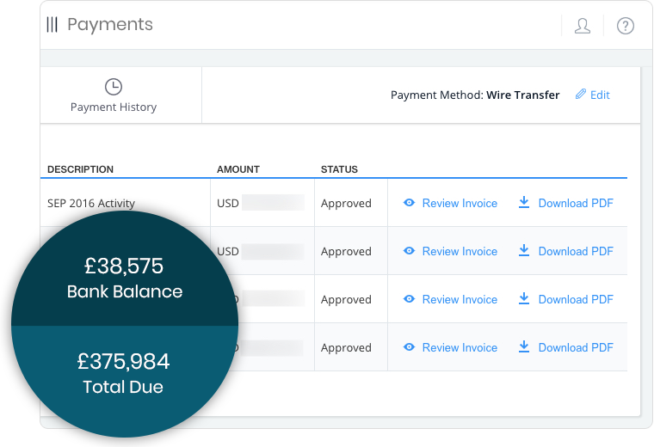Click the download arrow icon in the second invoice row
654x447 pixels.
click(x=524, y=250)
